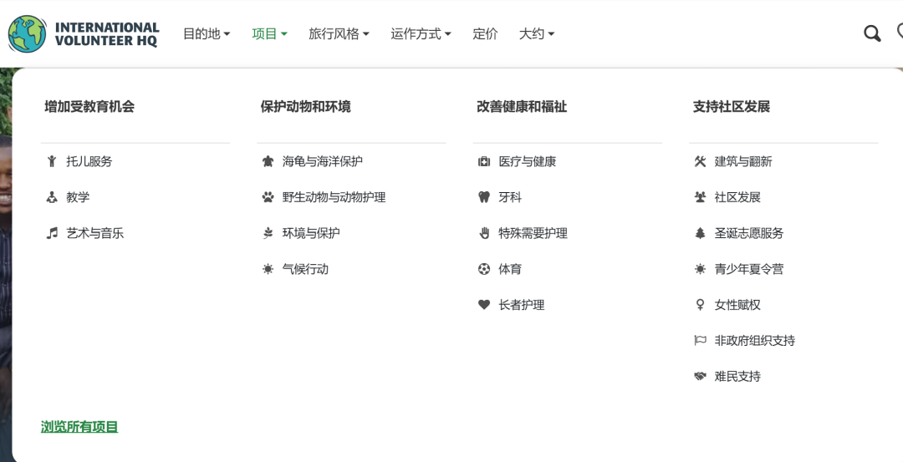Open the 圣诞志愿服务 project link
This screenshot has height=462, width=903.
pos(749,233)
